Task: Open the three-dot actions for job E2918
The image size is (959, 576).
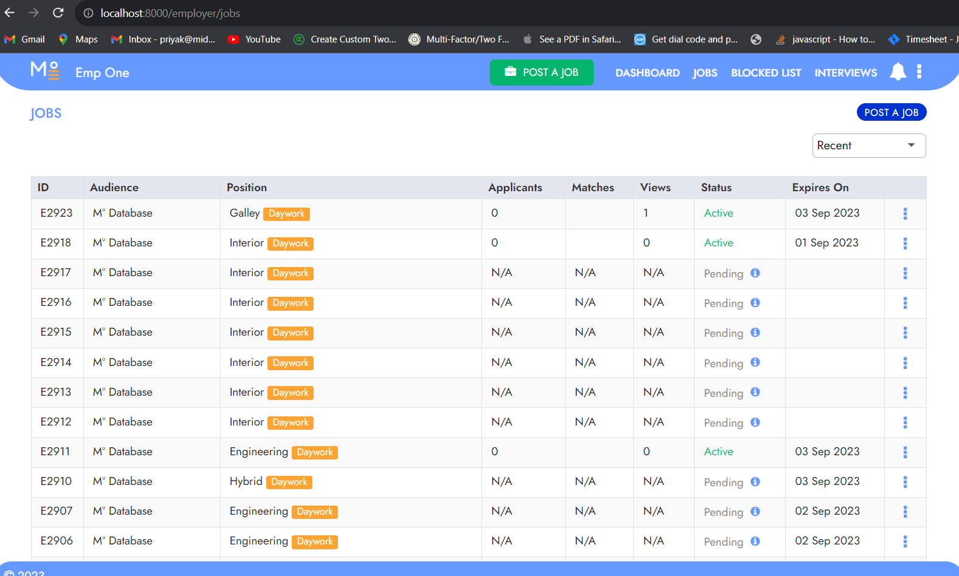Action: tap(905, 243)
